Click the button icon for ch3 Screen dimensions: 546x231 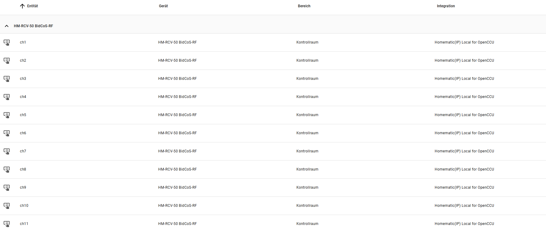7,79
